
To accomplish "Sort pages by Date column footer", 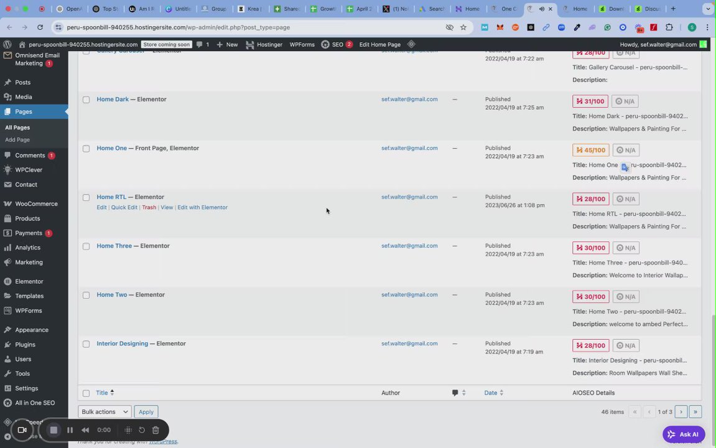I will coord(494,393).
